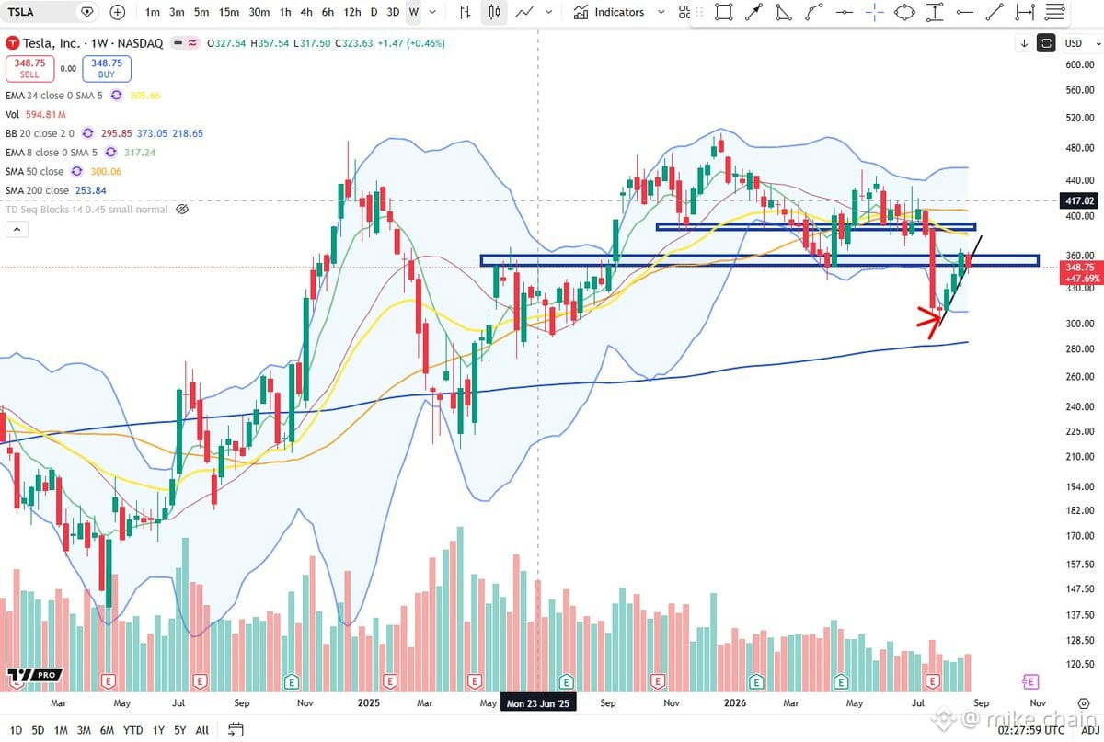Select the Triangle drawing tool
The width and height of the screenshot is (1104, 742).
pyautogui.click(x=784, y=12)
